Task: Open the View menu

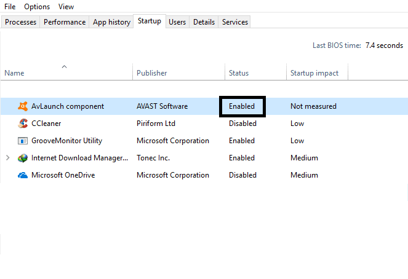Action: click(66, 7)
